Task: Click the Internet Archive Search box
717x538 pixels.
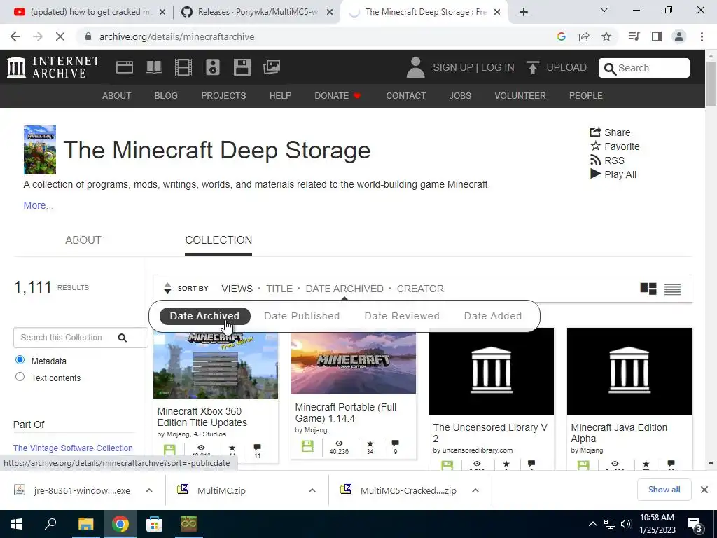Action: pyautogui.click(x=644, y=68)
